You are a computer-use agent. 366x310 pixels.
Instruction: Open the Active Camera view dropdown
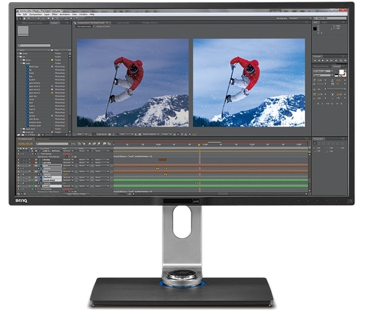coord(151,134)
